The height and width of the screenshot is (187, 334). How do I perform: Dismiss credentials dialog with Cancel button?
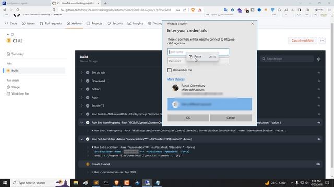pyautogui.click(x=231, y=118)
